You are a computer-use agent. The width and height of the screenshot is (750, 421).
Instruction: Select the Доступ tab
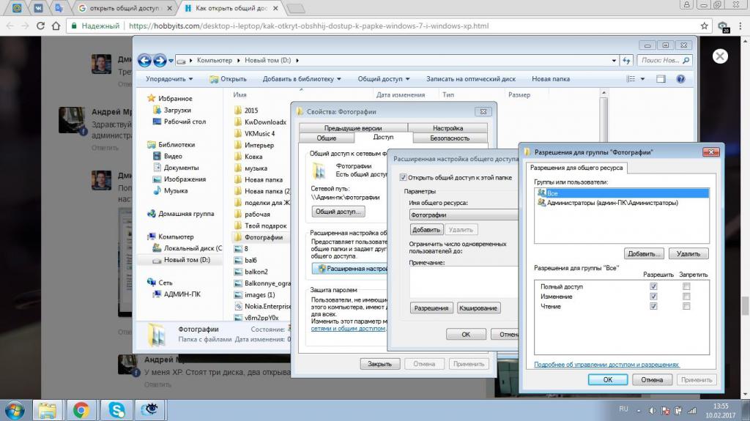point(383,138)
